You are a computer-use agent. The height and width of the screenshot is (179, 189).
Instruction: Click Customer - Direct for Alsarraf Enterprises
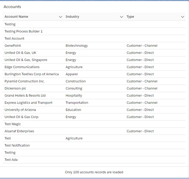140,131
